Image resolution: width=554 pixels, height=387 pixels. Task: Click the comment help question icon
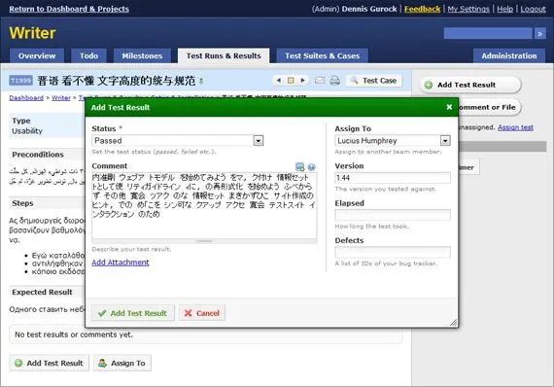(311, 167)
